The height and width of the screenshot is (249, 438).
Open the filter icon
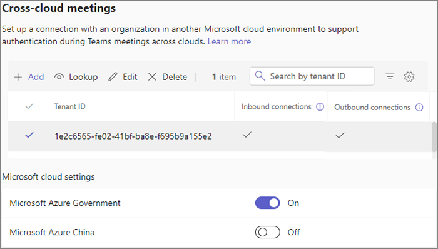click(390, 76)
